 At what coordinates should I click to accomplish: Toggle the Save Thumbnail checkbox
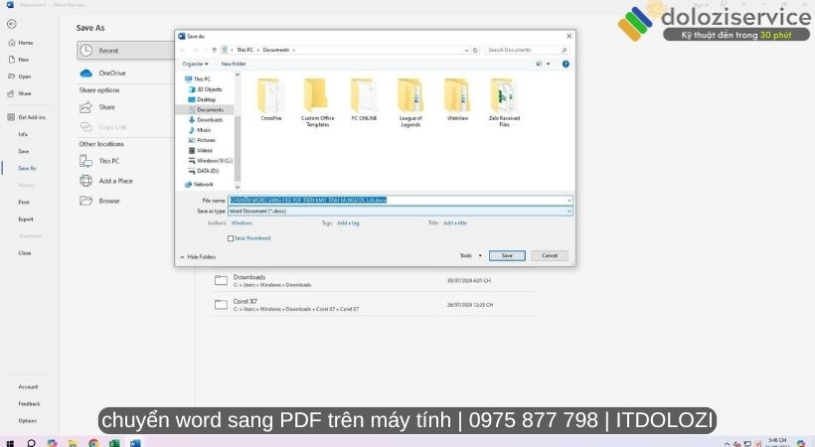click(x=231, y=238)
